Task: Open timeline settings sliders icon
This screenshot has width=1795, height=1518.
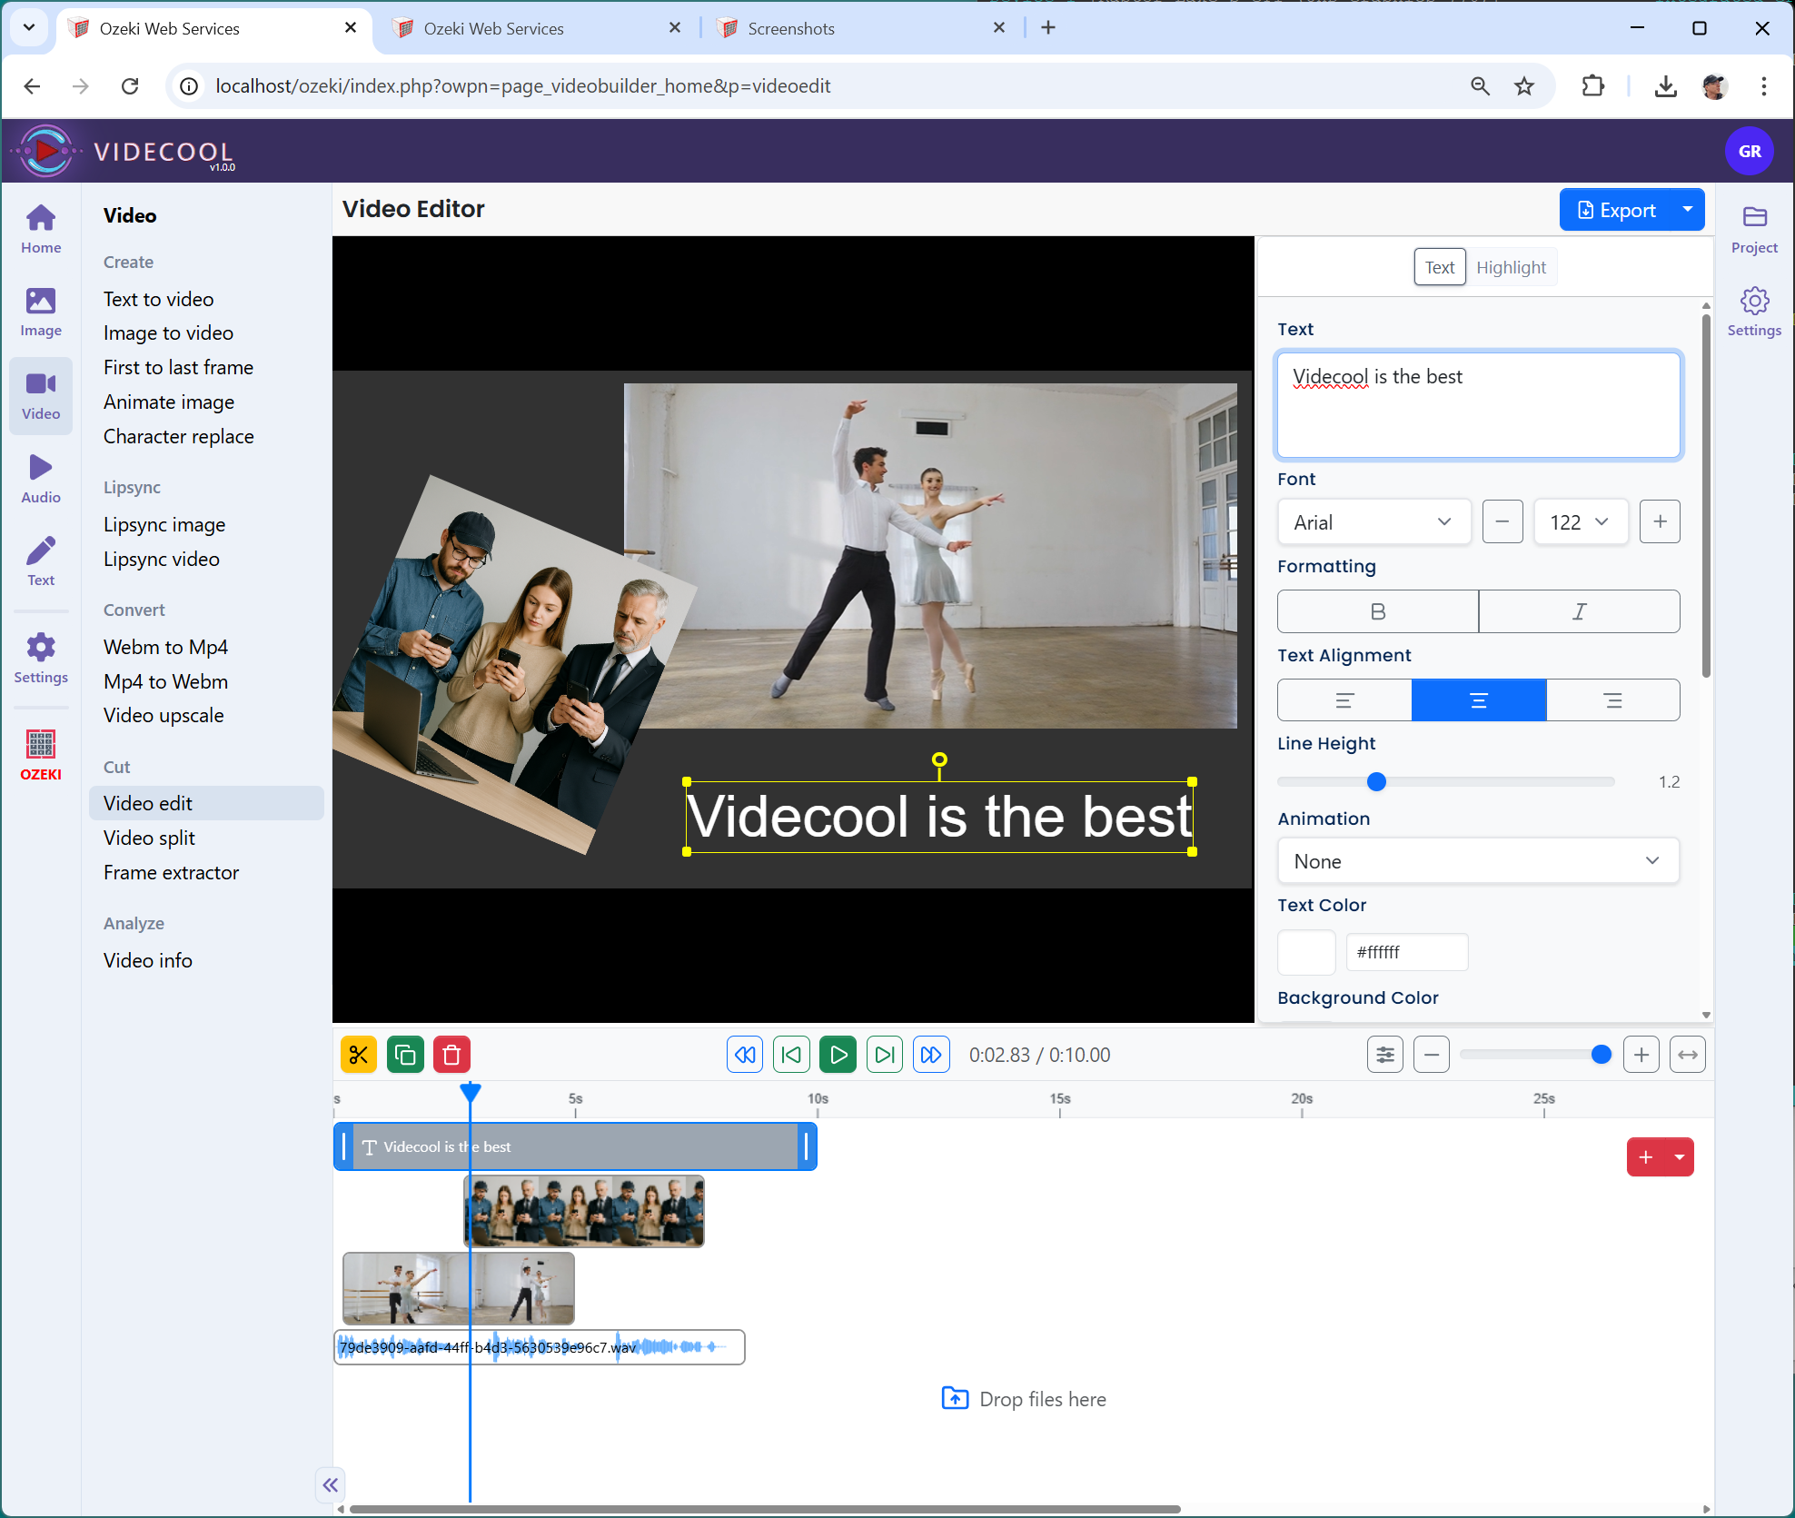Action: (1384, 1055)
